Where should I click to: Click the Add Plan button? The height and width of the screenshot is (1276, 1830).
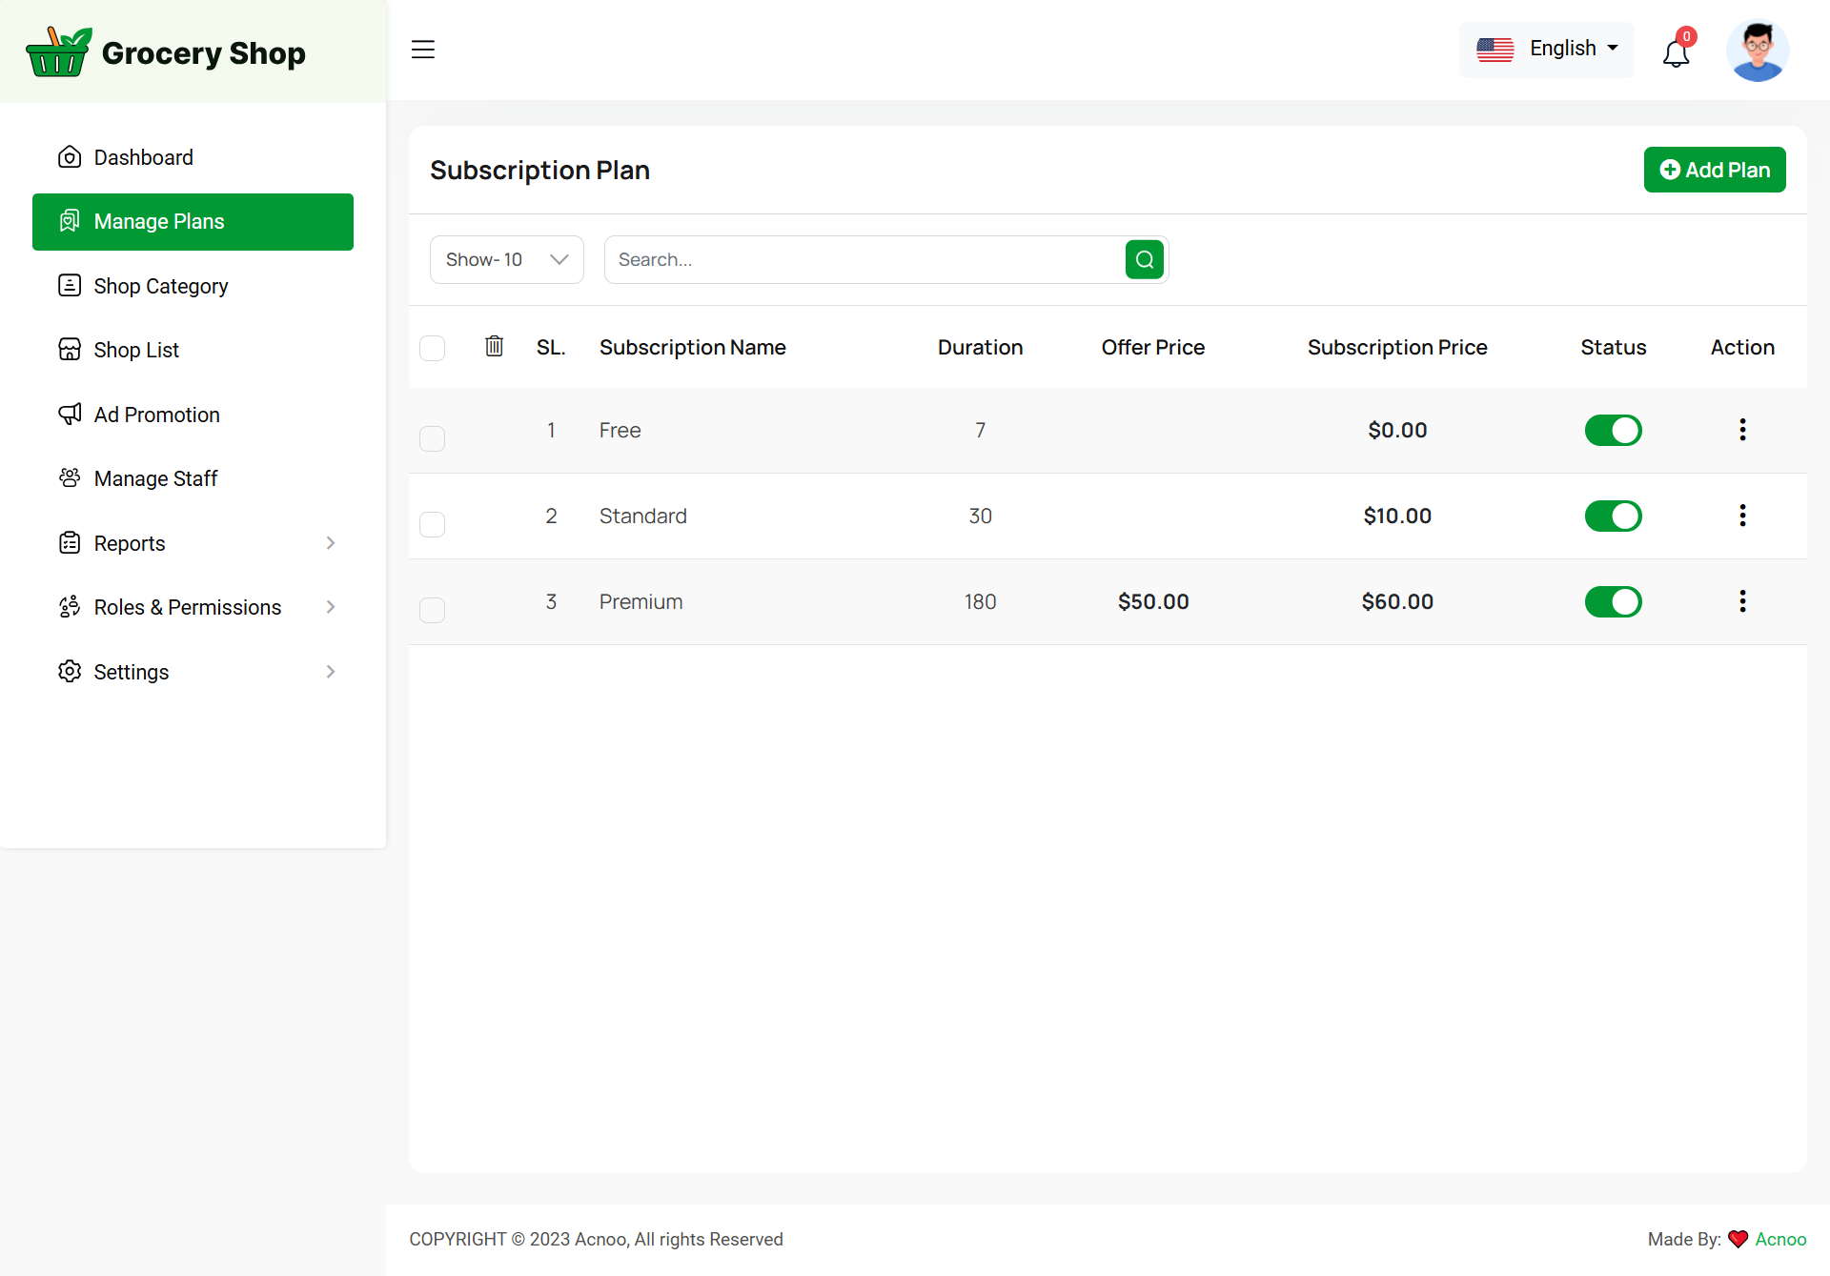1714,170
